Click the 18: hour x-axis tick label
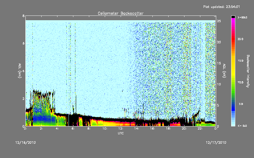The image size is (254, 158). (169, 129)
